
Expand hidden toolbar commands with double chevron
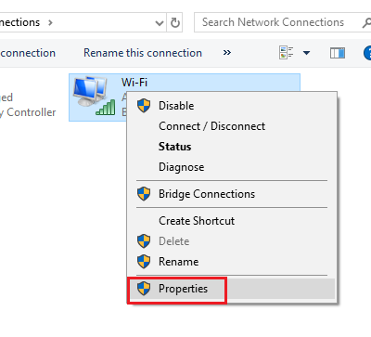(227, 53)
